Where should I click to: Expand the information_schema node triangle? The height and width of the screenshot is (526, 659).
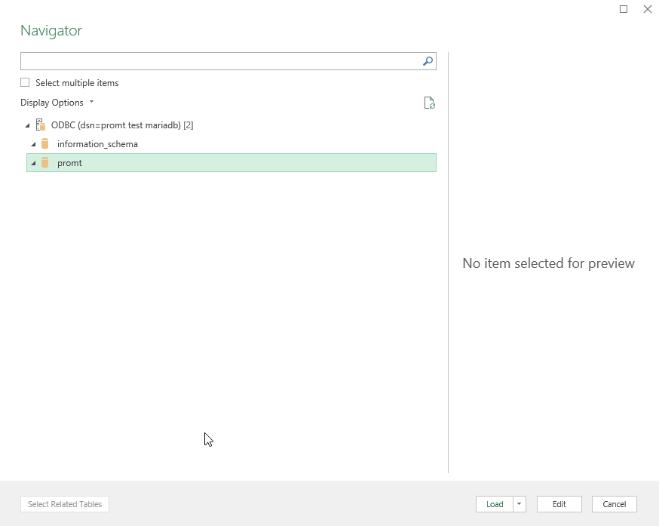33,144
